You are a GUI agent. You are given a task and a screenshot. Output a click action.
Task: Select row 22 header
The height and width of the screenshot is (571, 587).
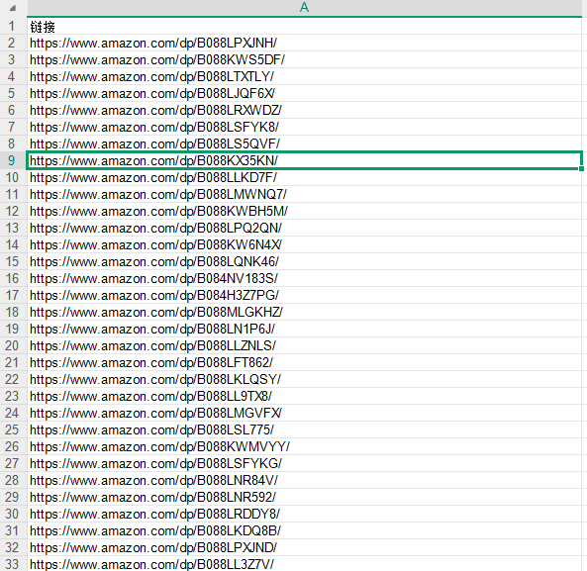point(13,379)
